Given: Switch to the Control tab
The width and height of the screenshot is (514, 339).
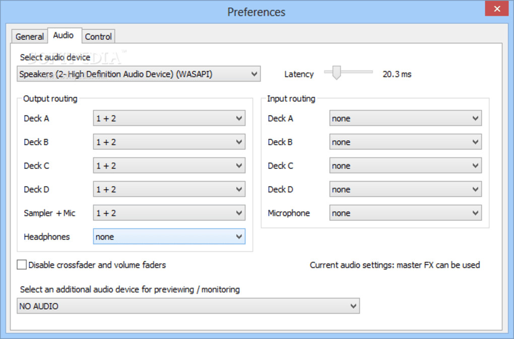Looking at the screenshot, I should pyautogui.click(x=98, y=36).
